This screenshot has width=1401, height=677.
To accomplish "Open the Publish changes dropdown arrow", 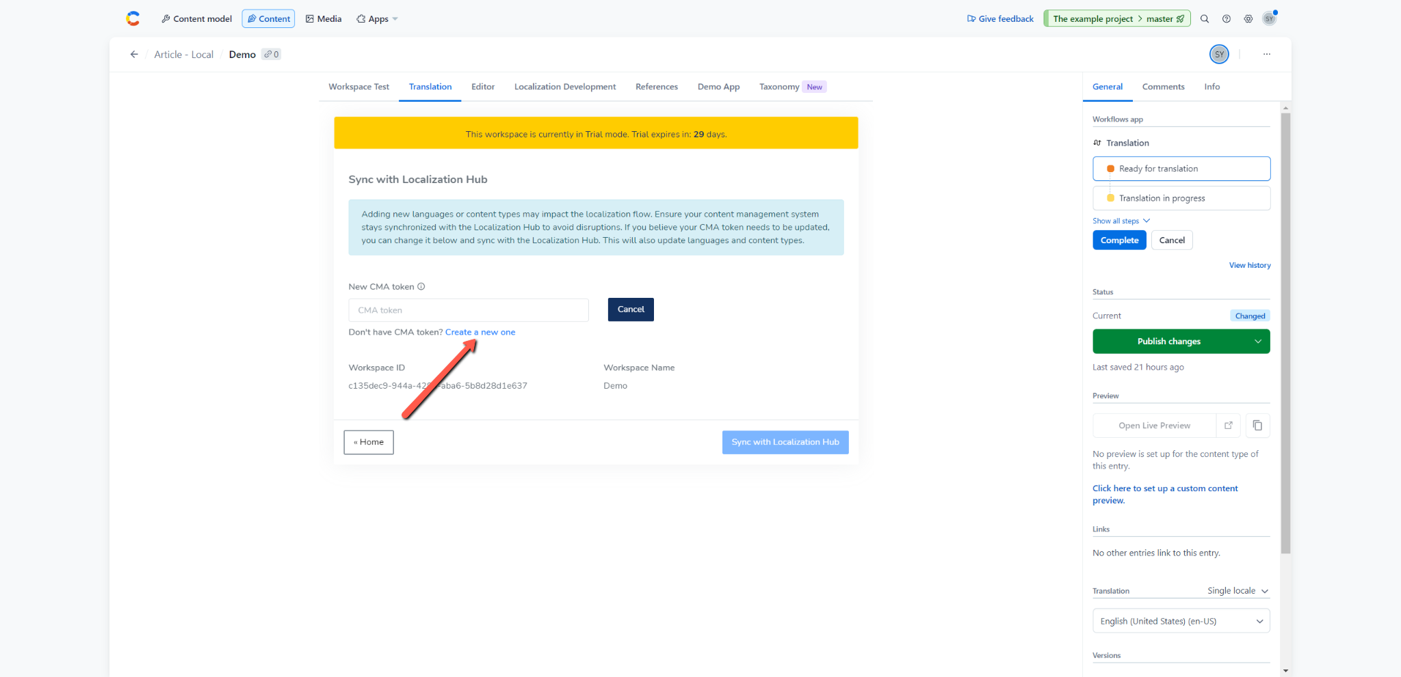I will click(1257, 342).
